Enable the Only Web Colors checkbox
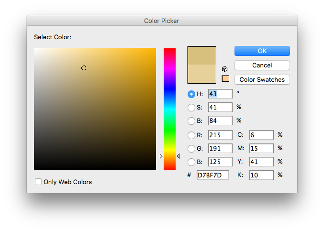 (x=38, y=182)
